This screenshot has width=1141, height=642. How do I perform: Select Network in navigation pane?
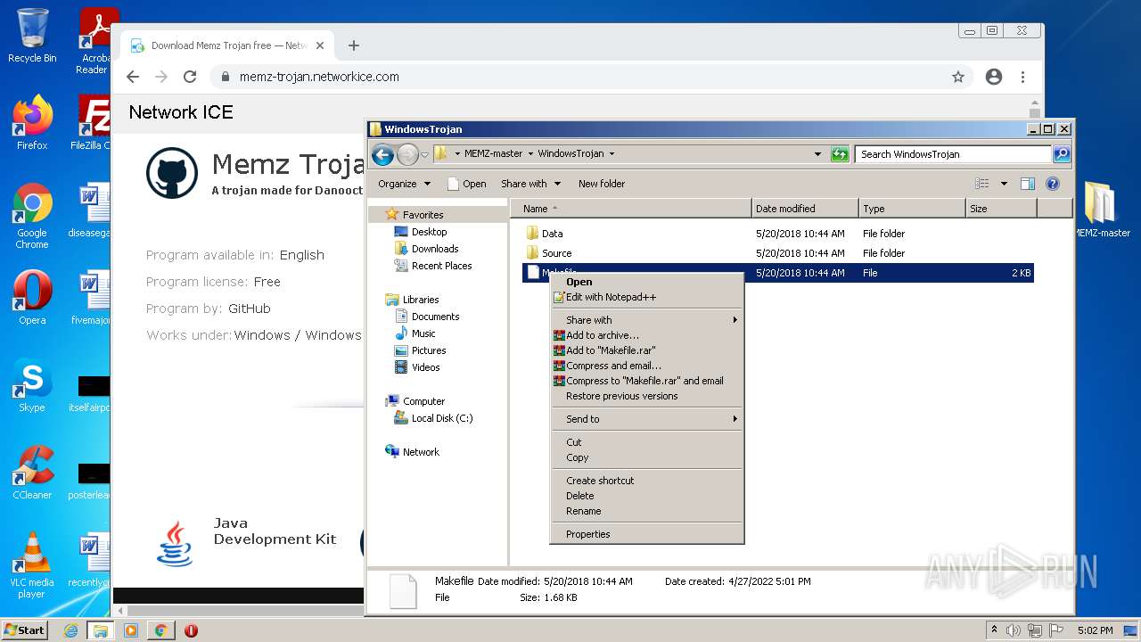click(x=421, y=452)
